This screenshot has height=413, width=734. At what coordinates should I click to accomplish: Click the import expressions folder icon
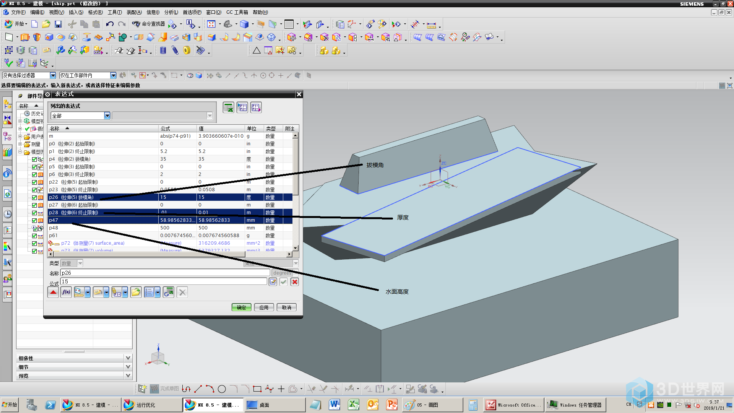[x=136, y=292]
